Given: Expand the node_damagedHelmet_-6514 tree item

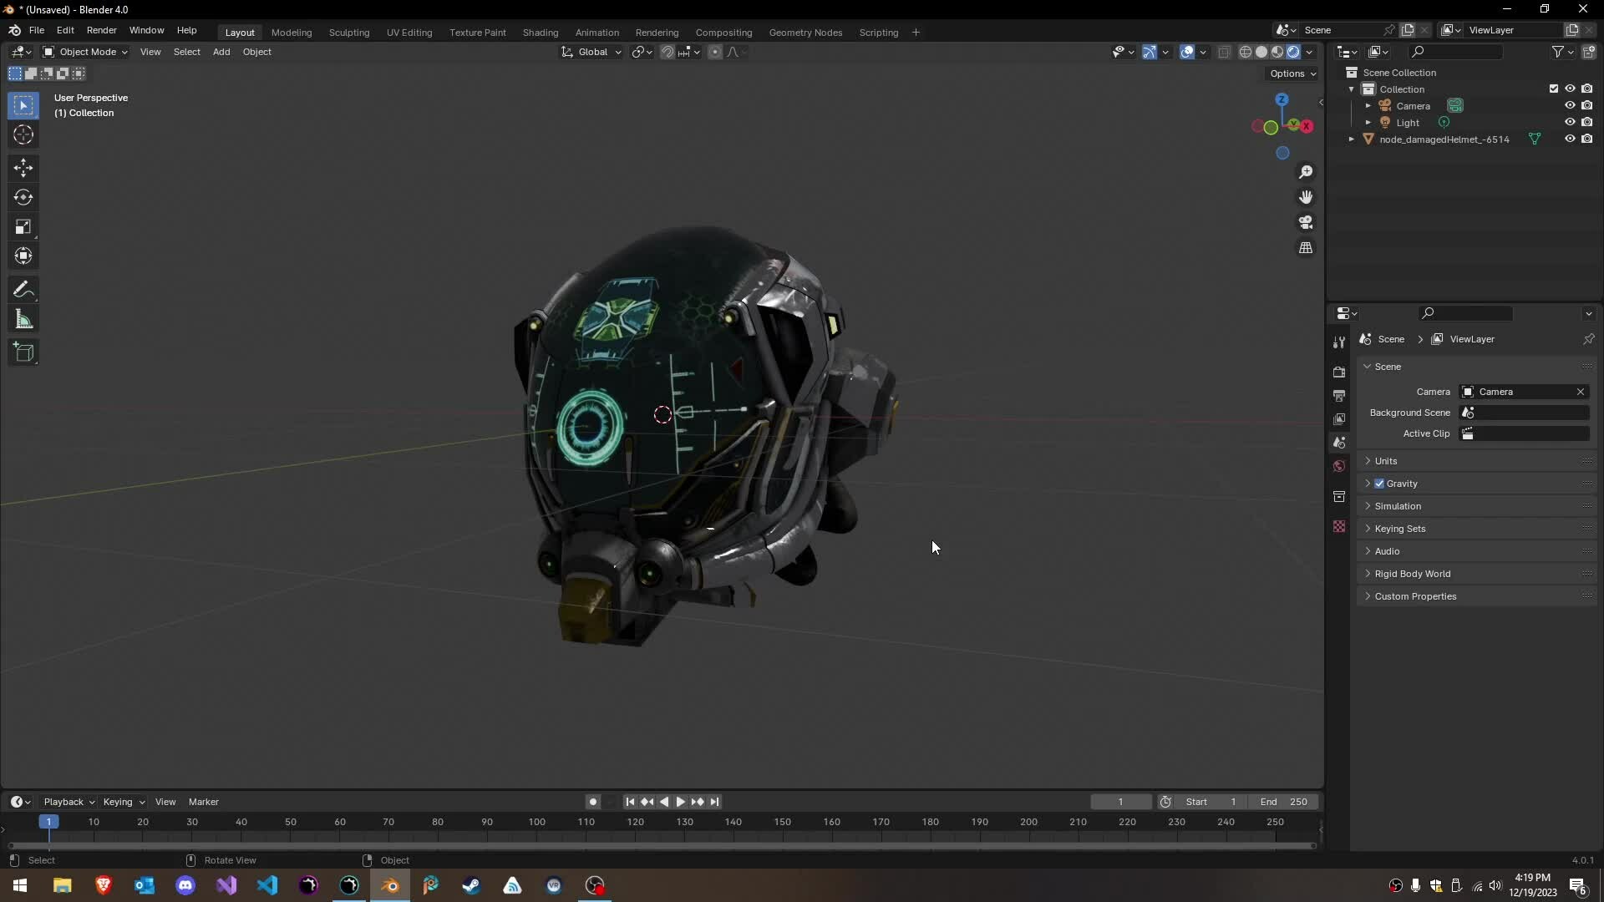Looking at the screenshot, I should click(1352, 139).
